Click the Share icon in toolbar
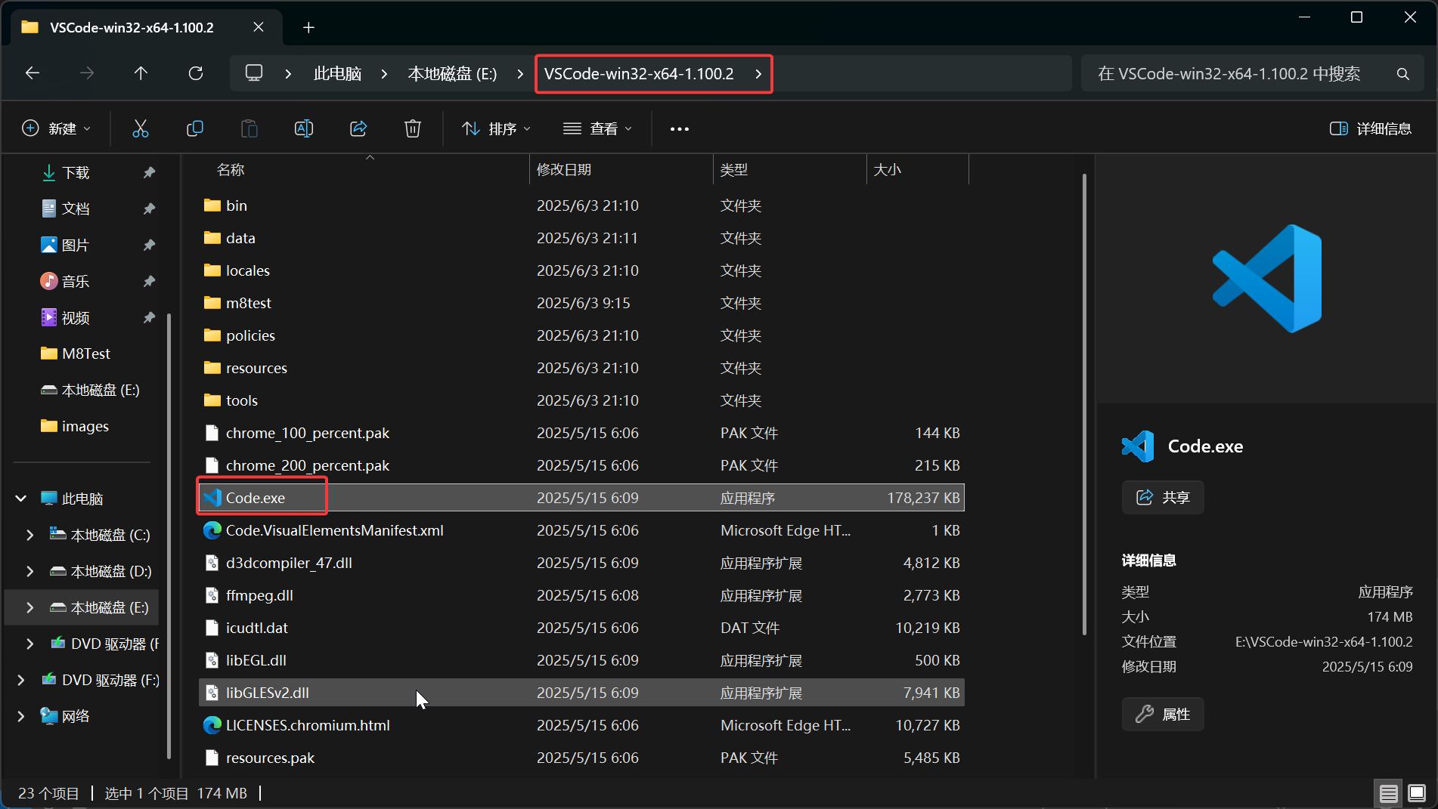Viewport: 1438px width, 809px height. 358,128
